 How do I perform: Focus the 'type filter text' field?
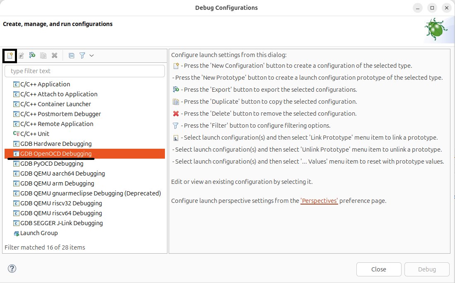(85, 71)
